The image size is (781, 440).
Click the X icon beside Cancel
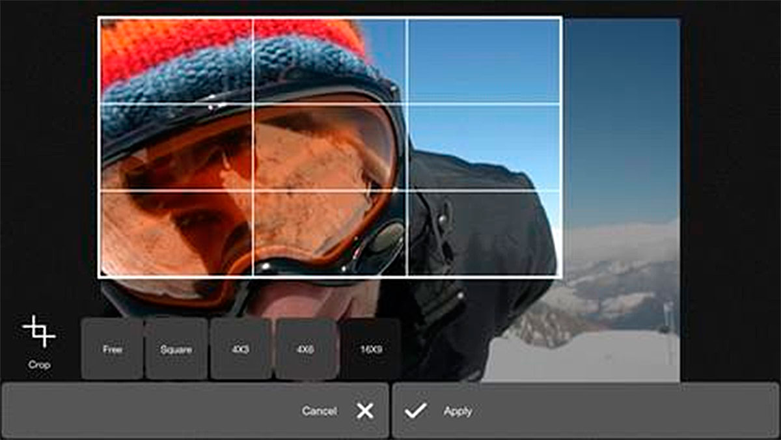coord(365,411)
